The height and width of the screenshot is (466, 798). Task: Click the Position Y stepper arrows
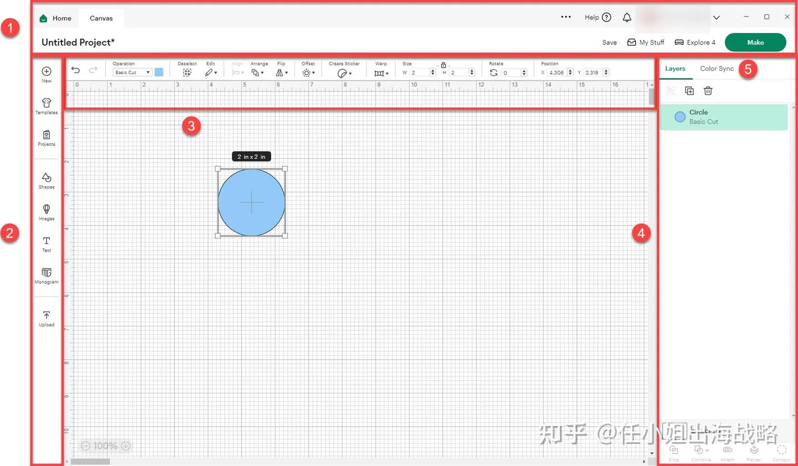point(606,73)
